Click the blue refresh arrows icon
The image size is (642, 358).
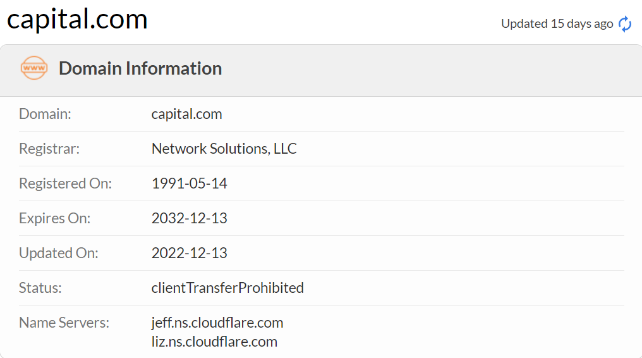(625, 24)
